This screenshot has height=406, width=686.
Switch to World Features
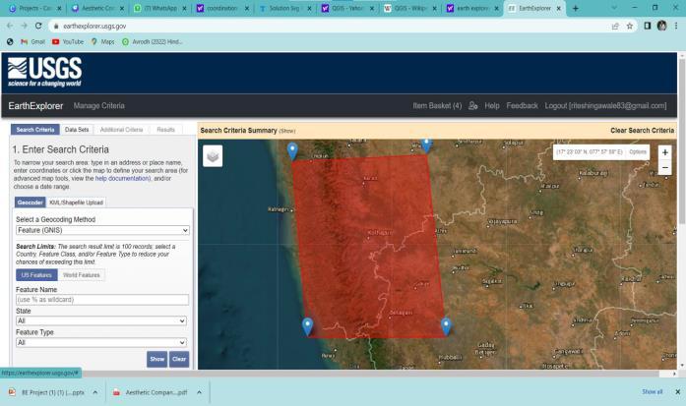coord(82,275)
